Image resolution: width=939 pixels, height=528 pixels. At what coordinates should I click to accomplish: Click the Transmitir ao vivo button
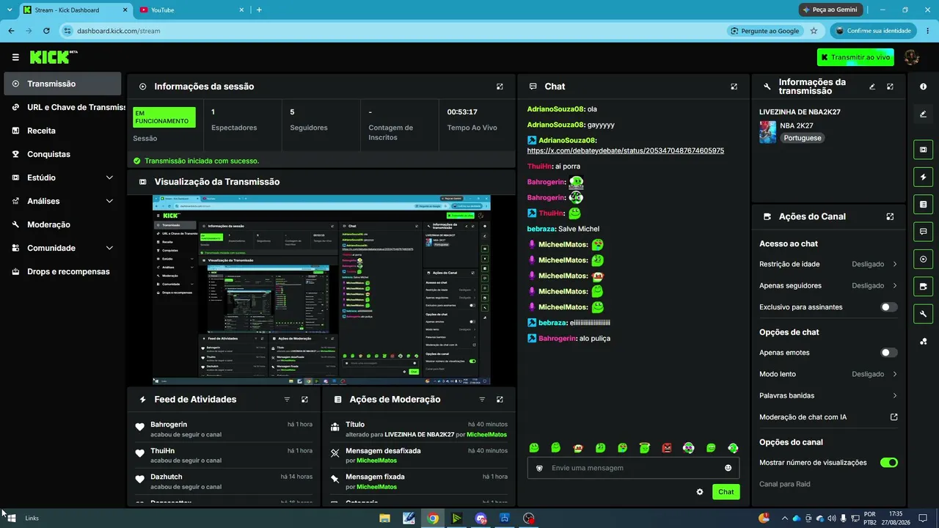(x=855, y=57)
